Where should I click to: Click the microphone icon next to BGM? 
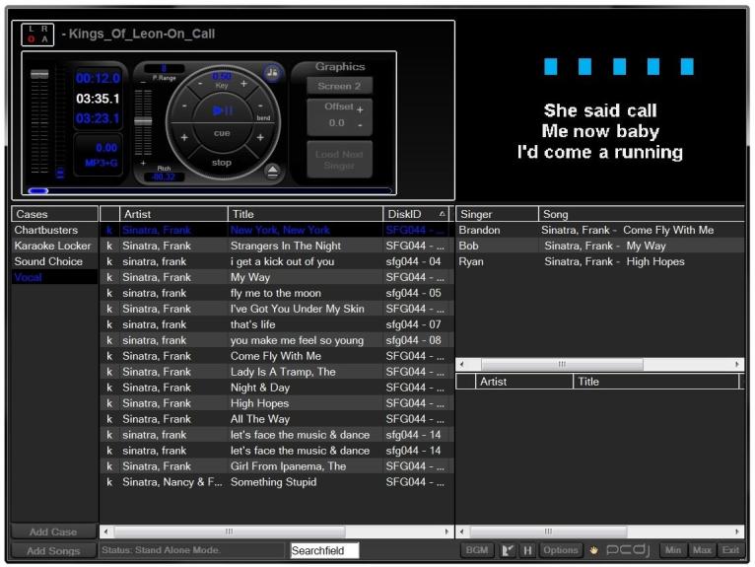coord(508,550)
